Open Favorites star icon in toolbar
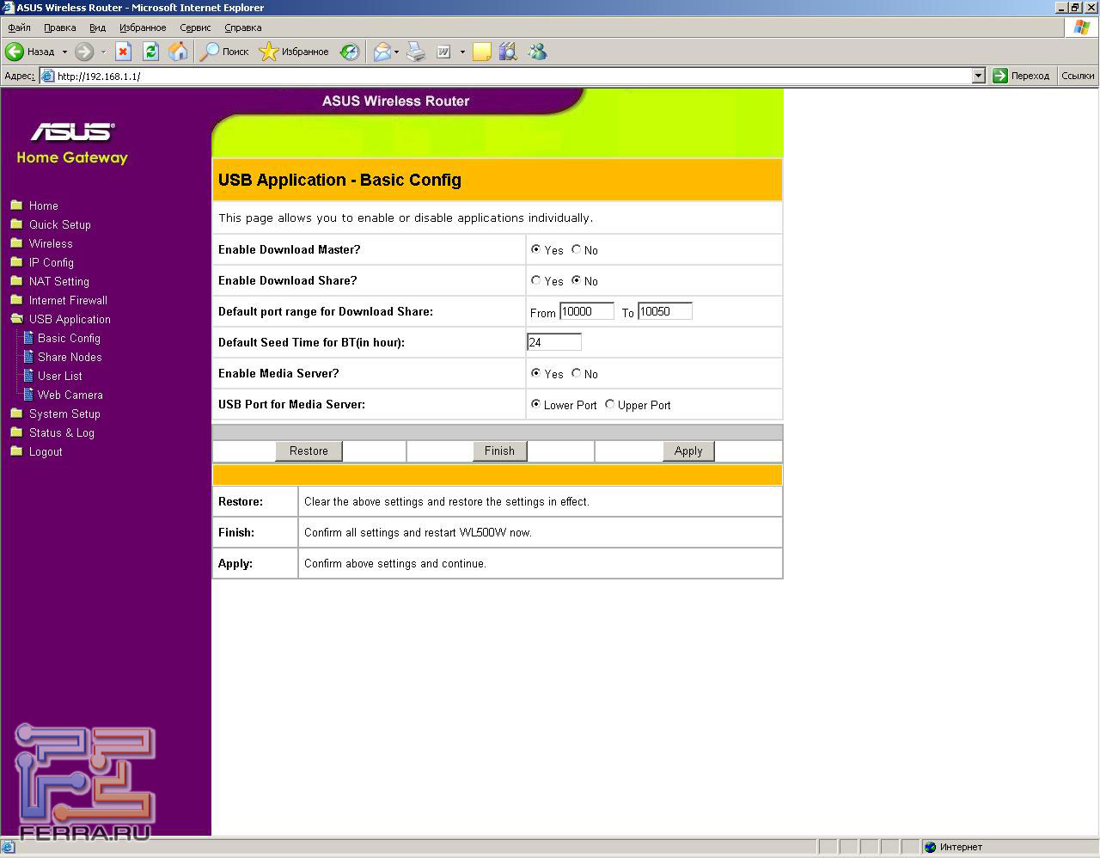 269,52
